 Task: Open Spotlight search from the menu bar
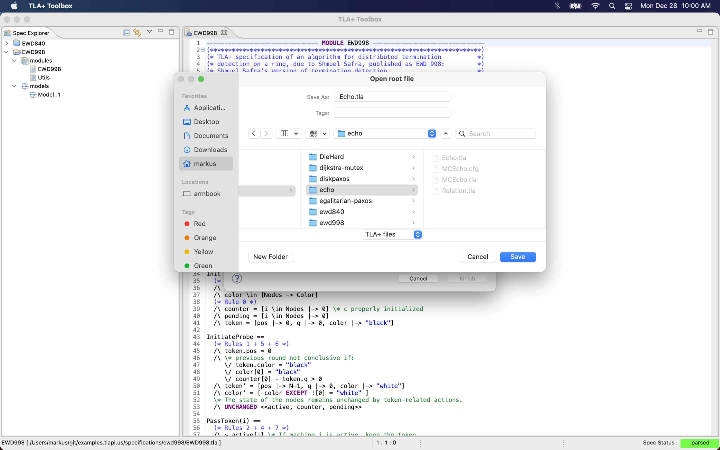pos(612,6)
